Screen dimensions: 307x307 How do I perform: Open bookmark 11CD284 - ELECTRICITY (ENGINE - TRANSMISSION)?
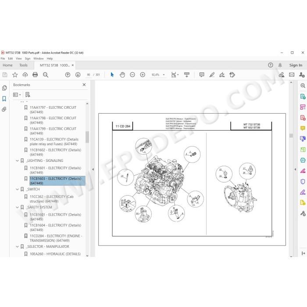tap(56, 238)
